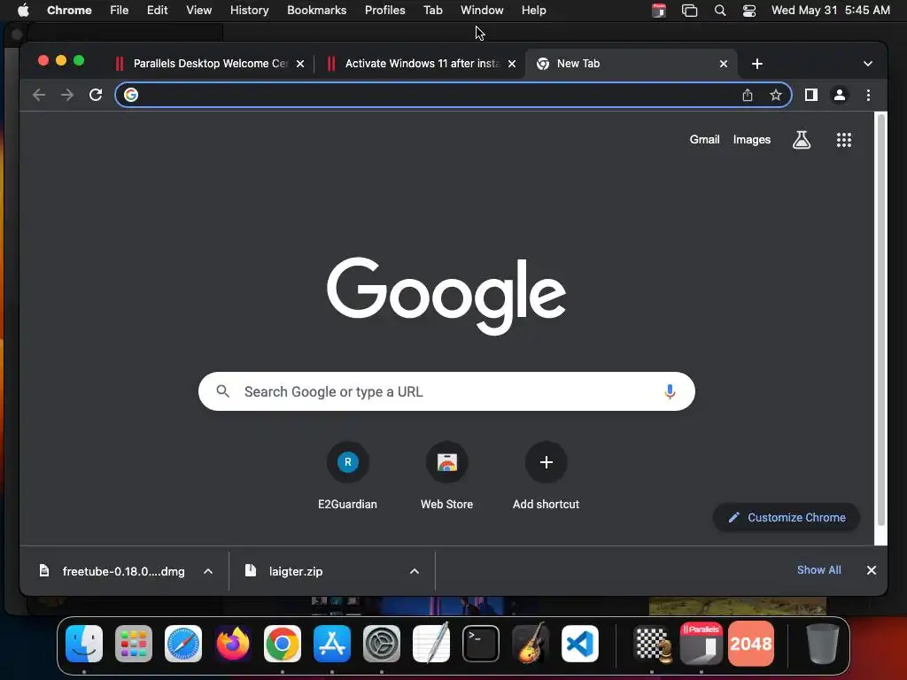Switch to Activate Windows 11 tab
This screenshot has width=907, height=680.
tap(422, 64)
